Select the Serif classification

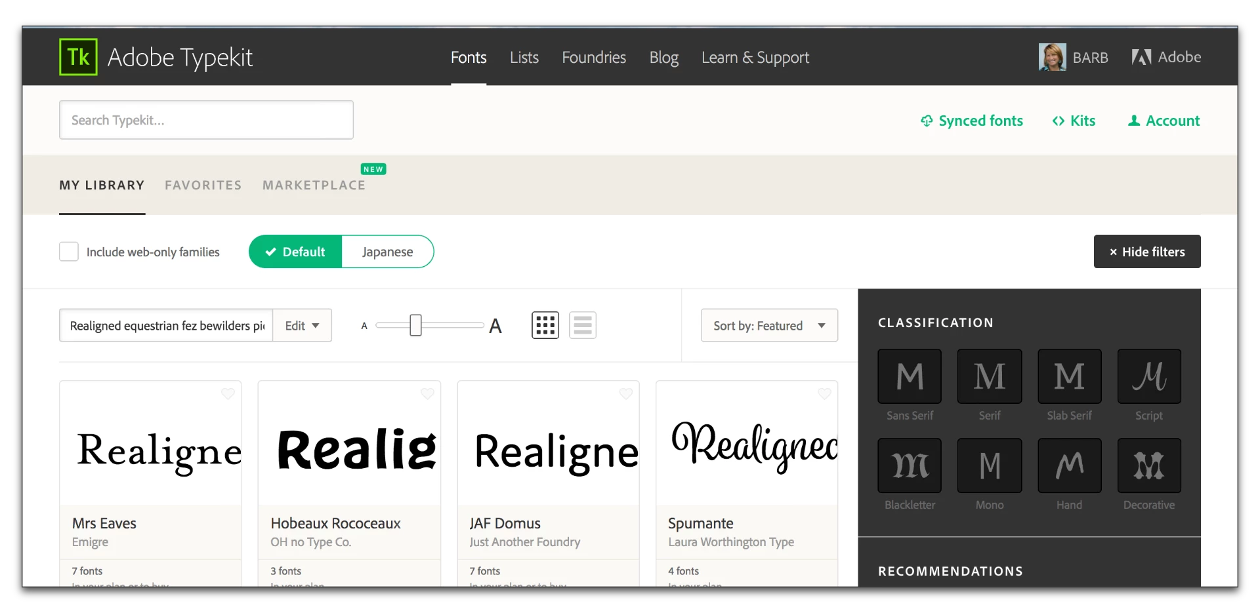(990, 376)
